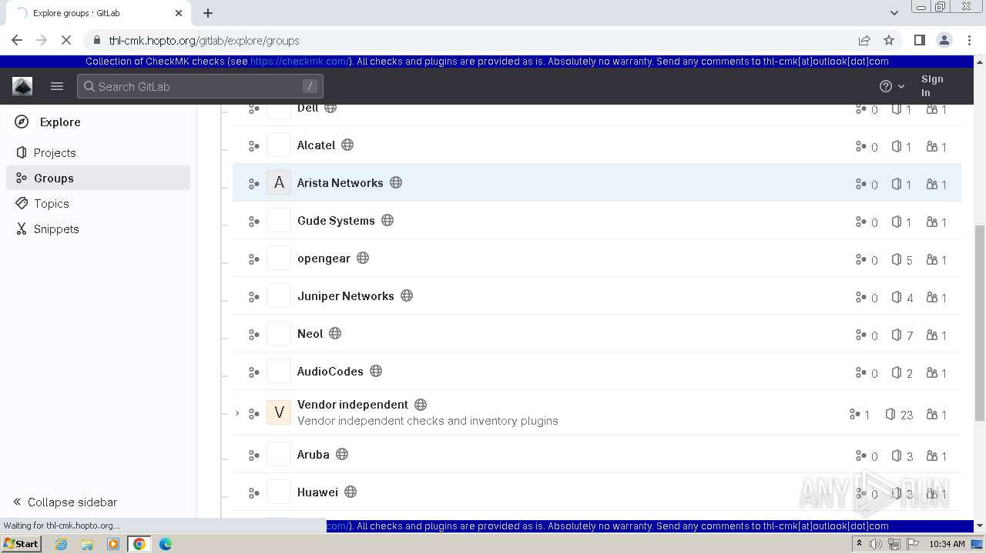Click the public globe icon beside opengear

[x=363, y=258]
